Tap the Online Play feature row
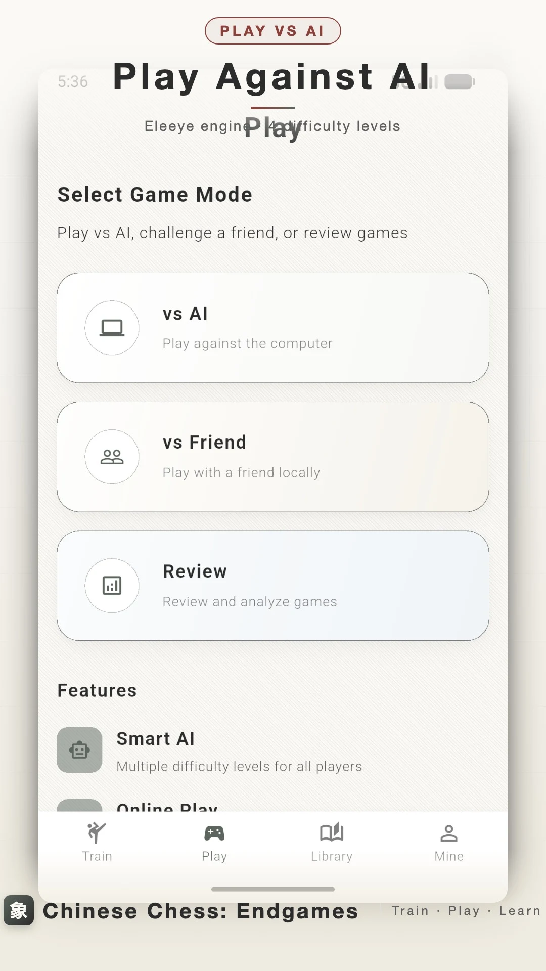 [273, 805]
